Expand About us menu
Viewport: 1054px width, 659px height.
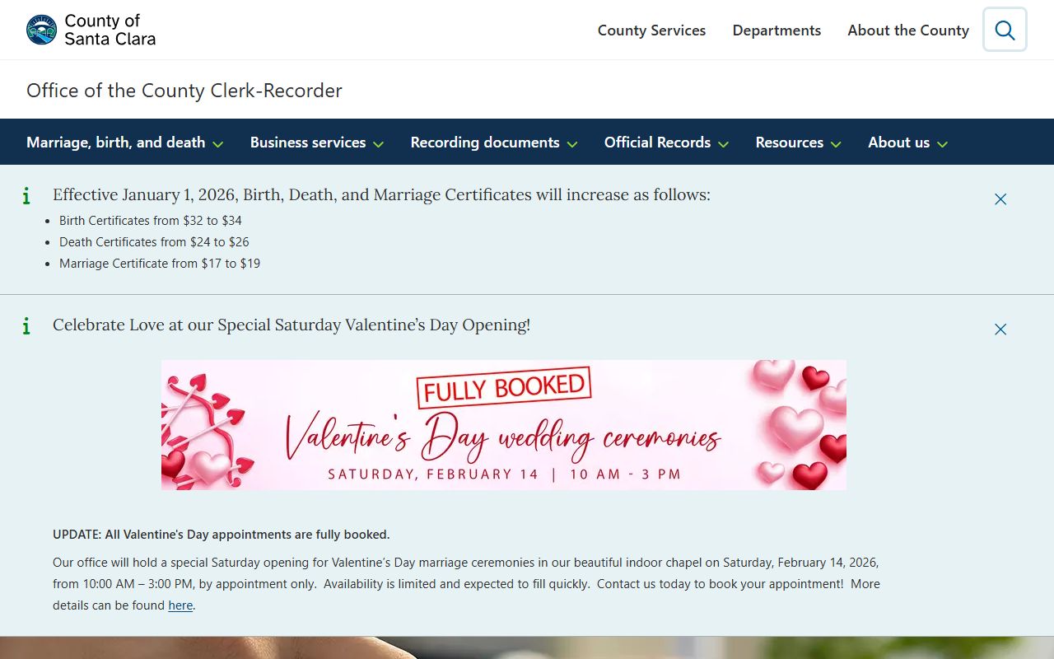[907, 143]
